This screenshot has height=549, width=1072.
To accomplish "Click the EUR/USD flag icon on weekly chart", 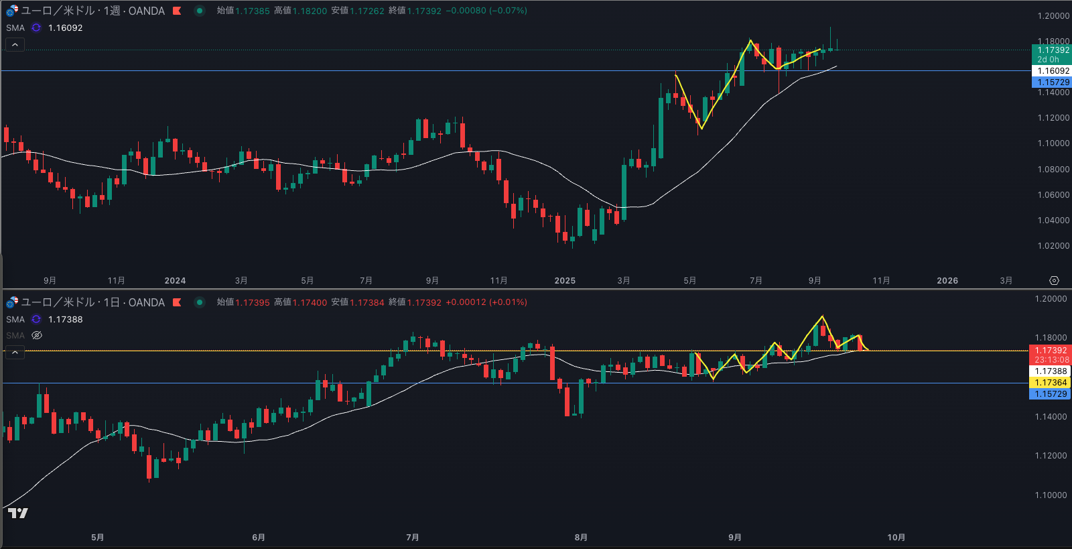I will pos(12,11).
